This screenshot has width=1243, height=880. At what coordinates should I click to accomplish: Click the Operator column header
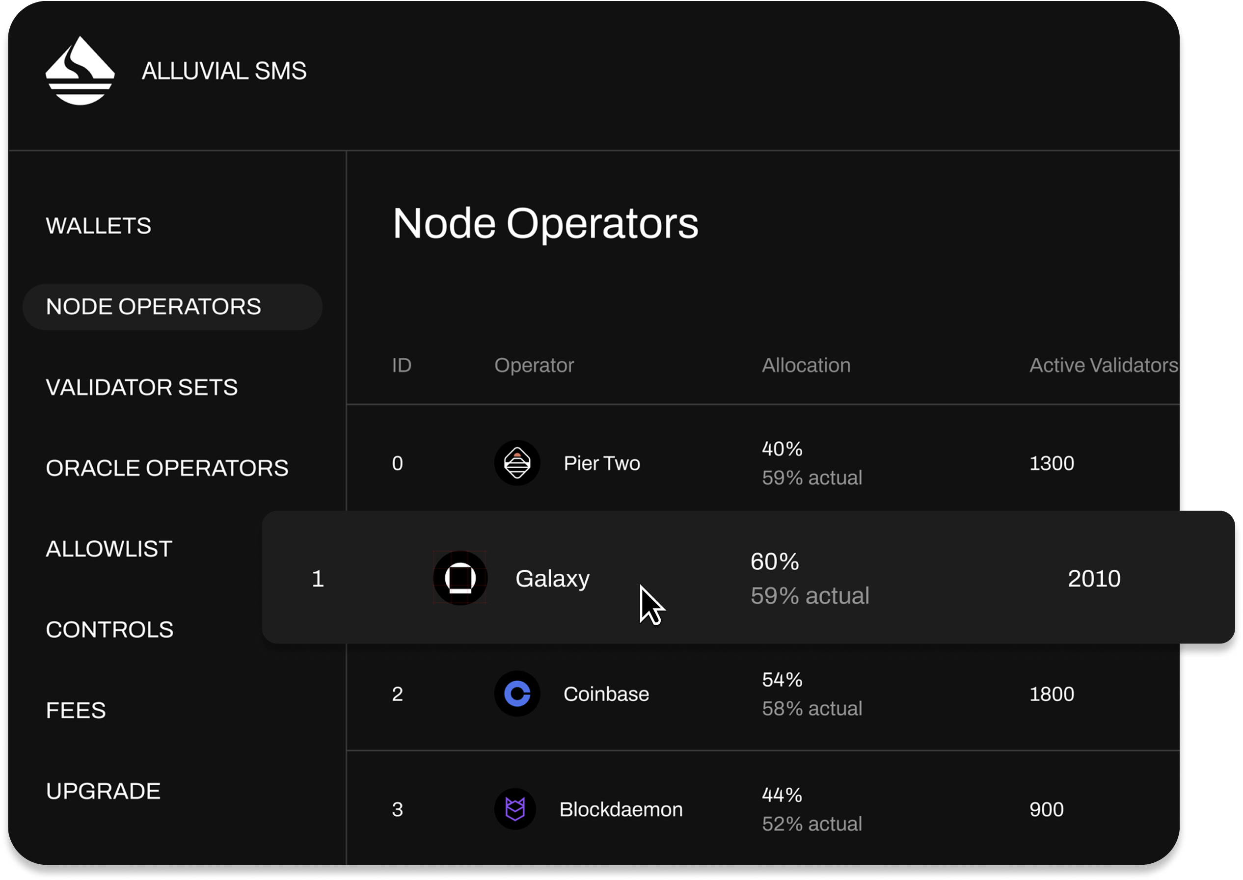coord(534,365)
